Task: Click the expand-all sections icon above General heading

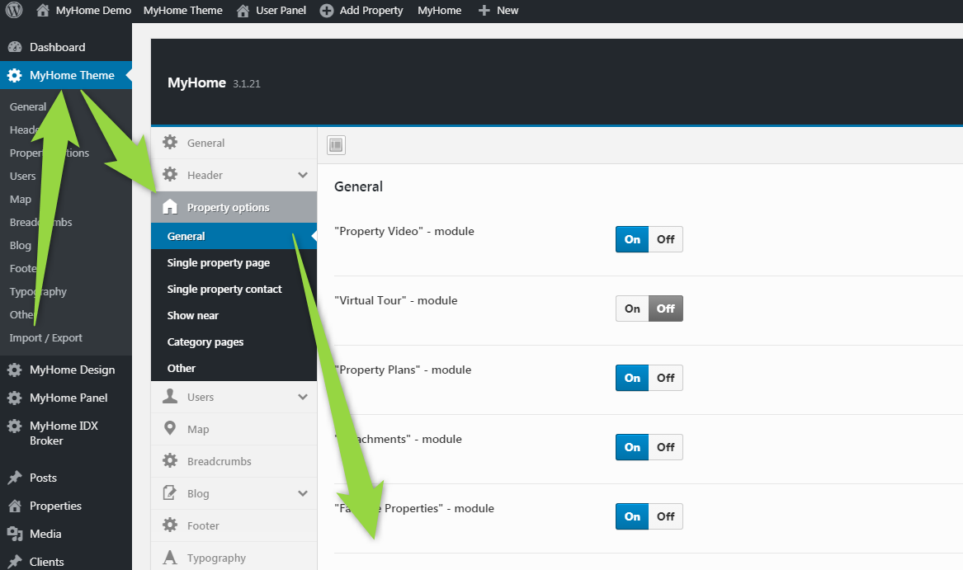Action: tap(336, 145)
